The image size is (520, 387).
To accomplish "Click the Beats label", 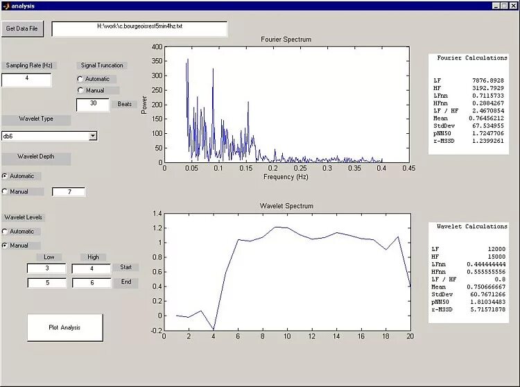I will point(124,104).
